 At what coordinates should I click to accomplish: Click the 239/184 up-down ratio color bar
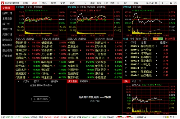[x=158, y=39]
